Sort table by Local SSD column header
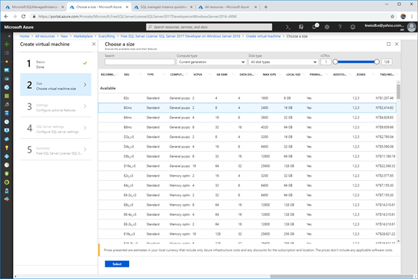The width and height of the screenshot is (418, 279). pos(293,75)
